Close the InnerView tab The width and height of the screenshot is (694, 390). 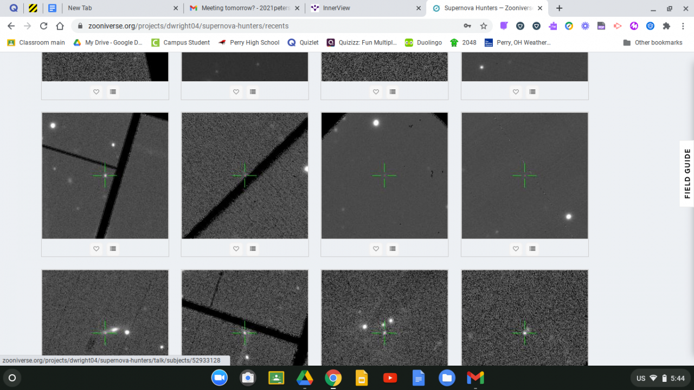(x=419, y=8)
